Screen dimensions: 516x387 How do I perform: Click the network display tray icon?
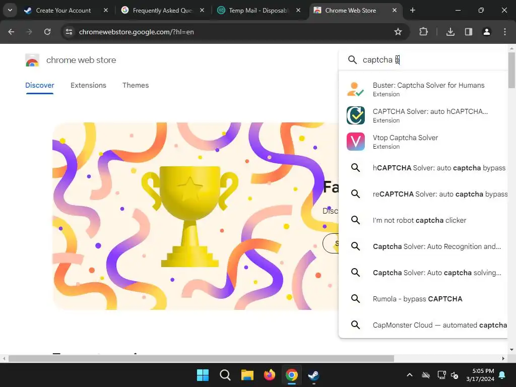point(441,375)
